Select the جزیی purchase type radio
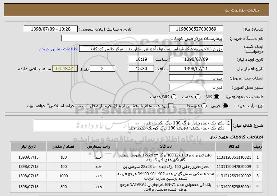This screenshot has width=277, height=196. coord(225,106)
